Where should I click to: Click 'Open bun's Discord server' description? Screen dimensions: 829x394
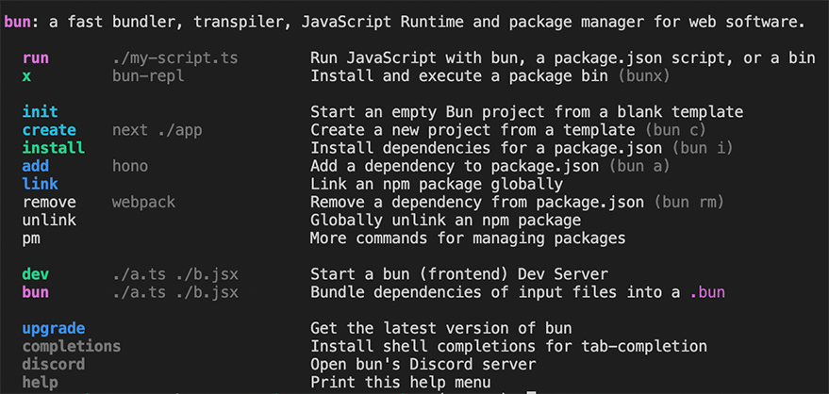click(x=423, y=365)
